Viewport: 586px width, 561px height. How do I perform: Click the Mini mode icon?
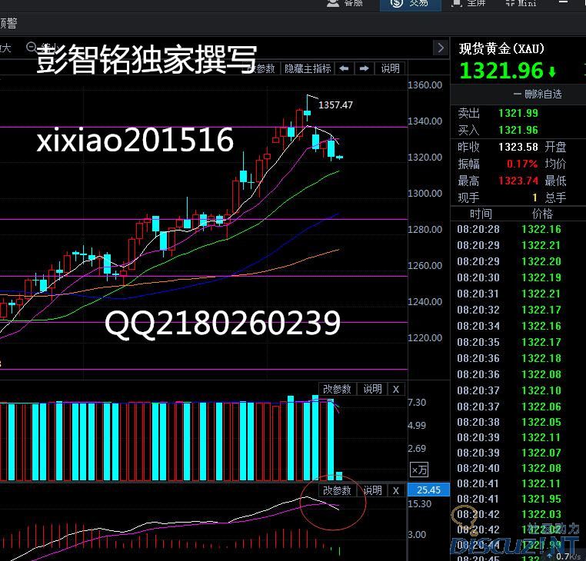pos(521,3)
